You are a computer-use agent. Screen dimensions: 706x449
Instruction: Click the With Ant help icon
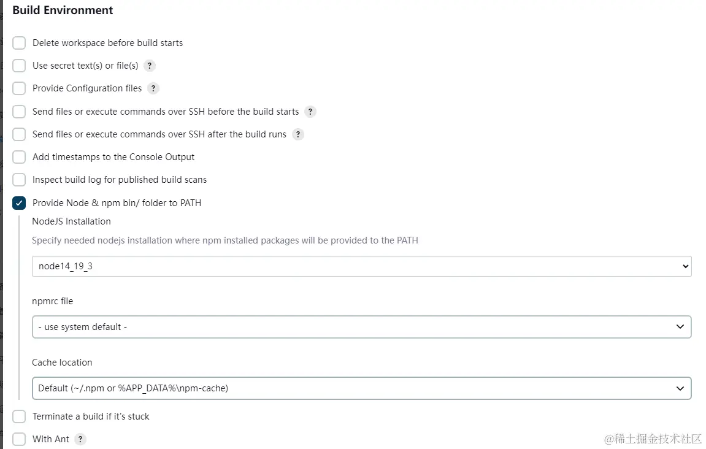(x=80, y=439)
